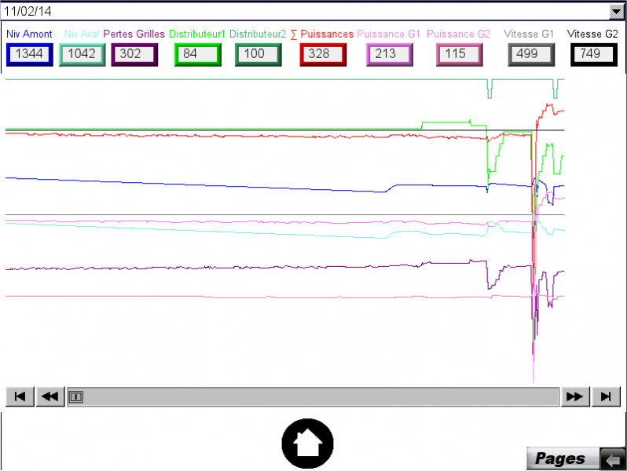Click the home icon button
Screen dimensions: 627x471
pos(307,444)
